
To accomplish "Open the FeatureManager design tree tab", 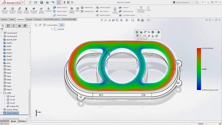I will point(3,26).
